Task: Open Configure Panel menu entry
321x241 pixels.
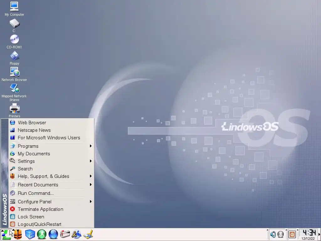Action: tap(51, 202)
